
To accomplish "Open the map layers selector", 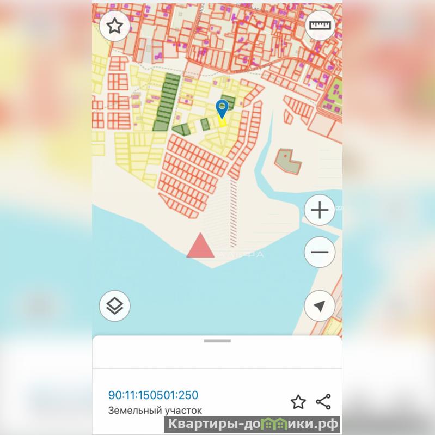I will click(114, 306).
